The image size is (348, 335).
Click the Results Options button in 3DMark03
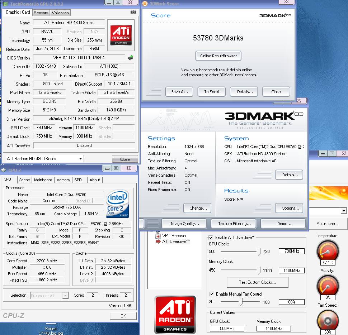click(289, 208)
